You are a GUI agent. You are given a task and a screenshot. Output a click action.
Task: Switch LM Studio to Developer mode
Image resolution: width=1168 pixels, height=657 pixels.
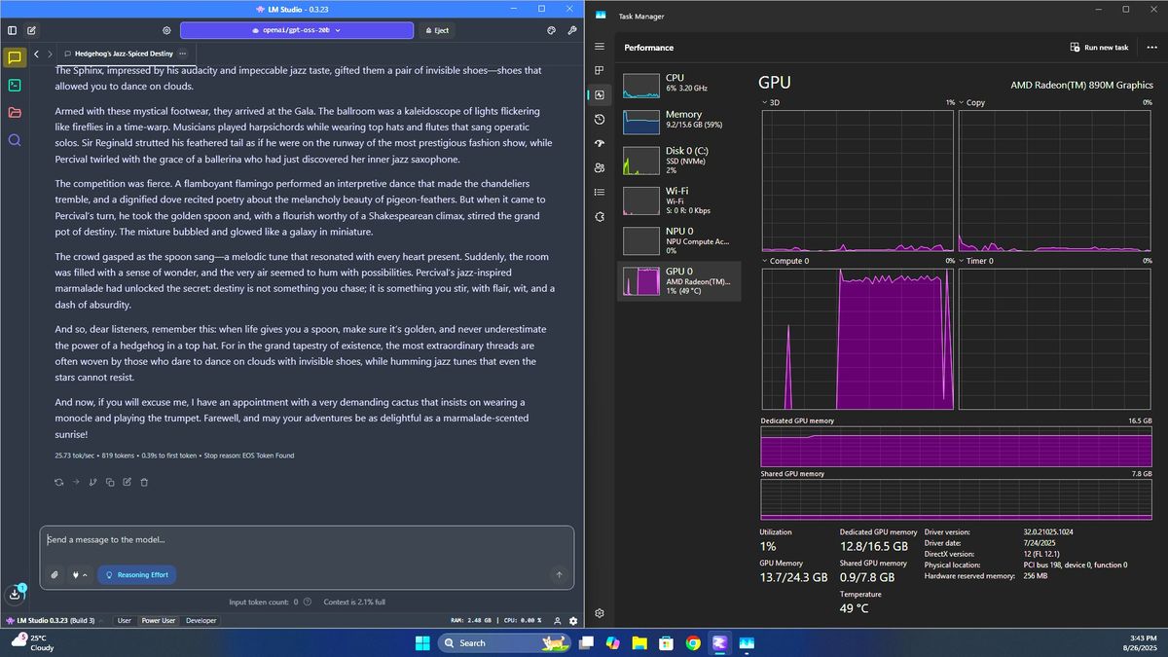201,620
